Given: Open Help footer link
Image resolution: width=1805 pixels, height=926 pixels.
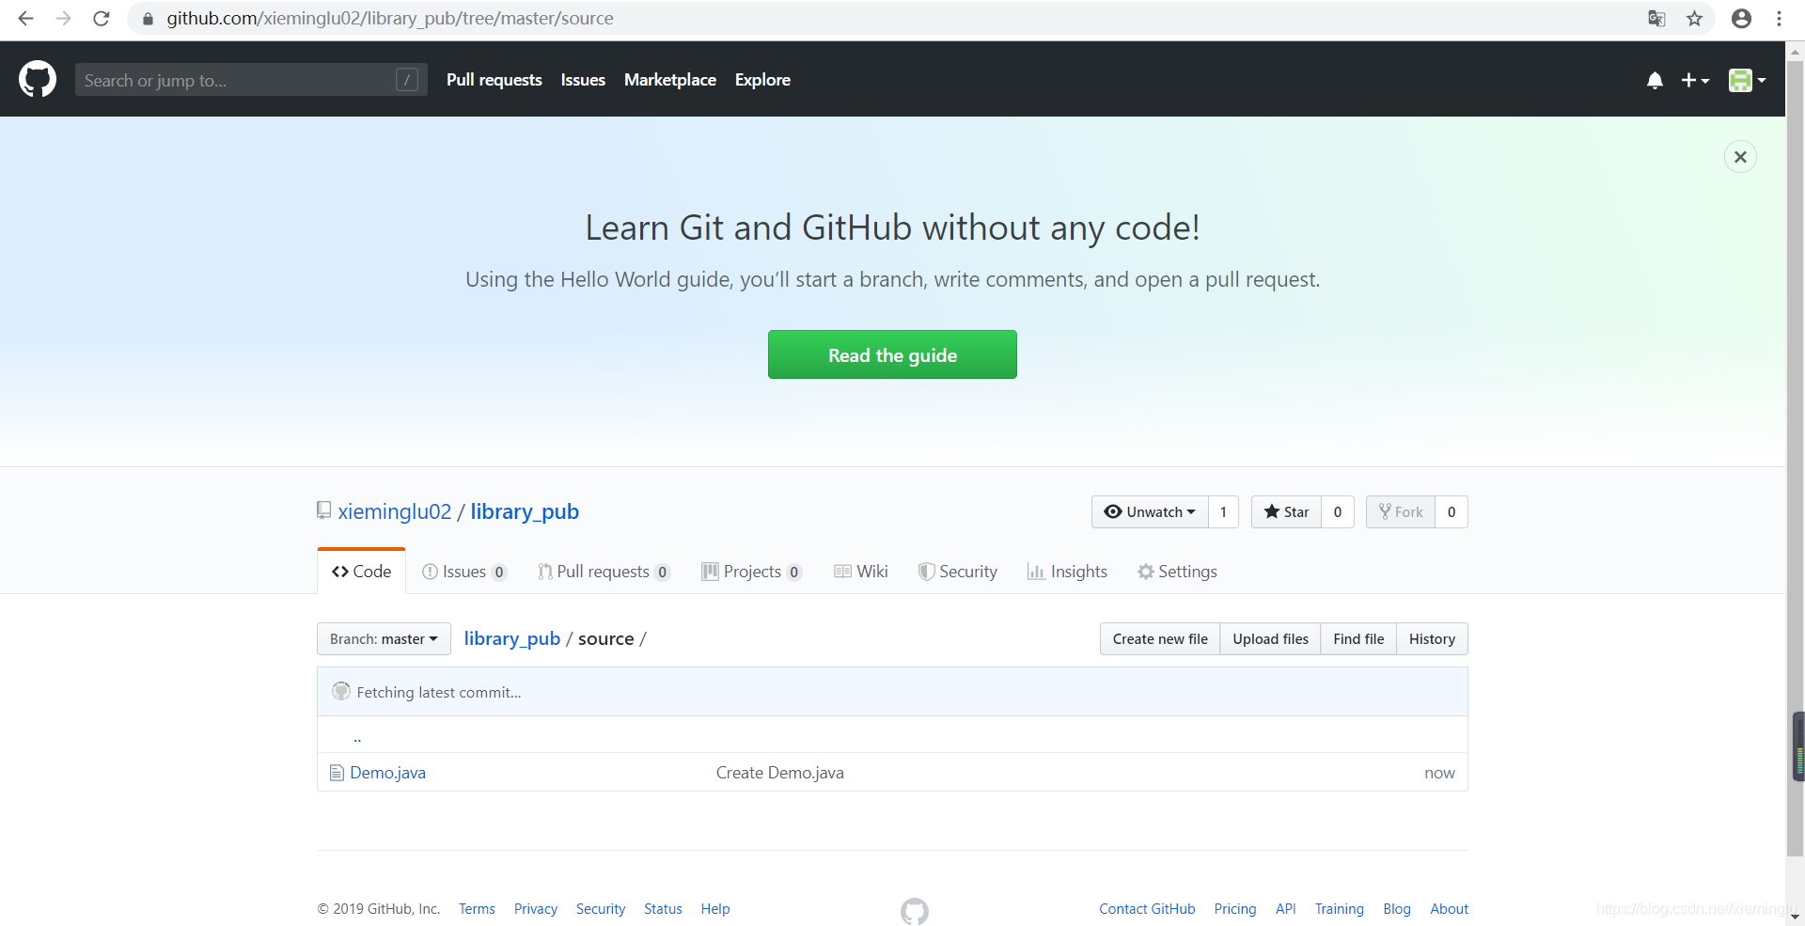Looking at the screenshot, I should 715,909.
